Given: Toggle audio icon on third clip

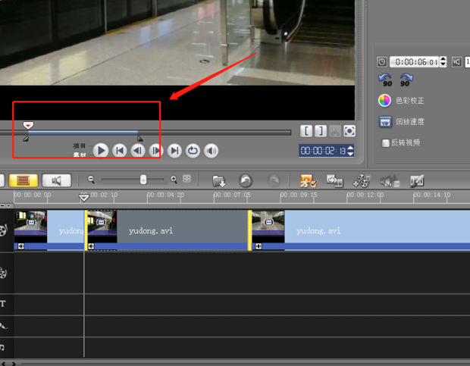Looking at the screenshot, I should click(x=258, y=246).
